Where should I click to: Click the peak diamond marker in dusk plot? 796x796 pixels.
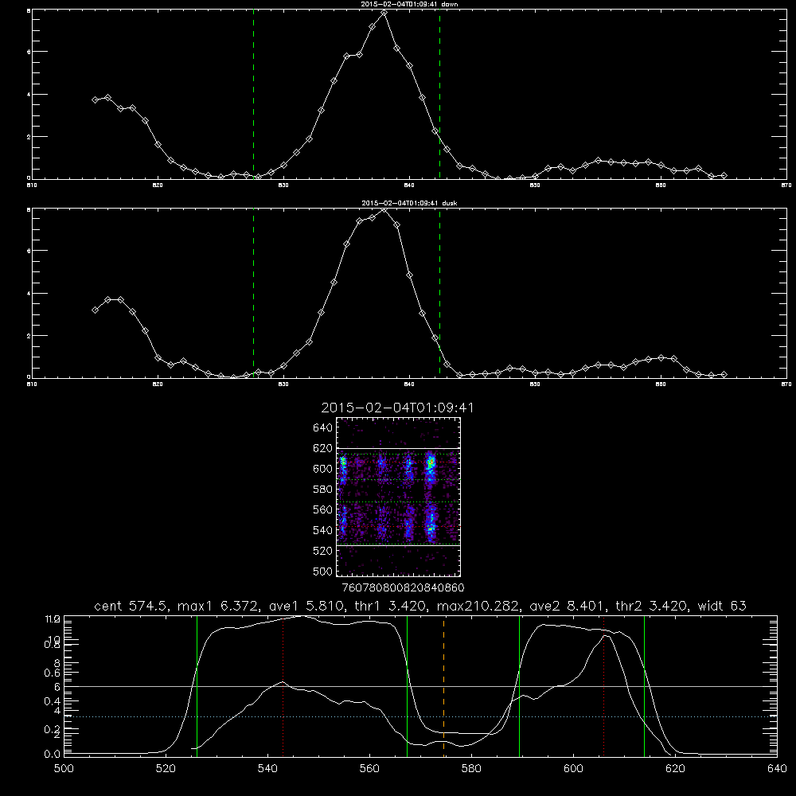pyautogui.click(x=384, y=210)
